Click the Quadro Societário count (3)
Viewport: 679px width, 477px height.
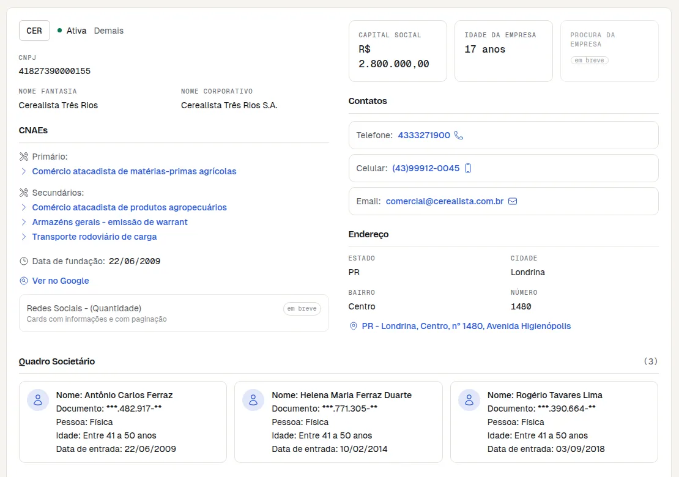click(650, 361)
